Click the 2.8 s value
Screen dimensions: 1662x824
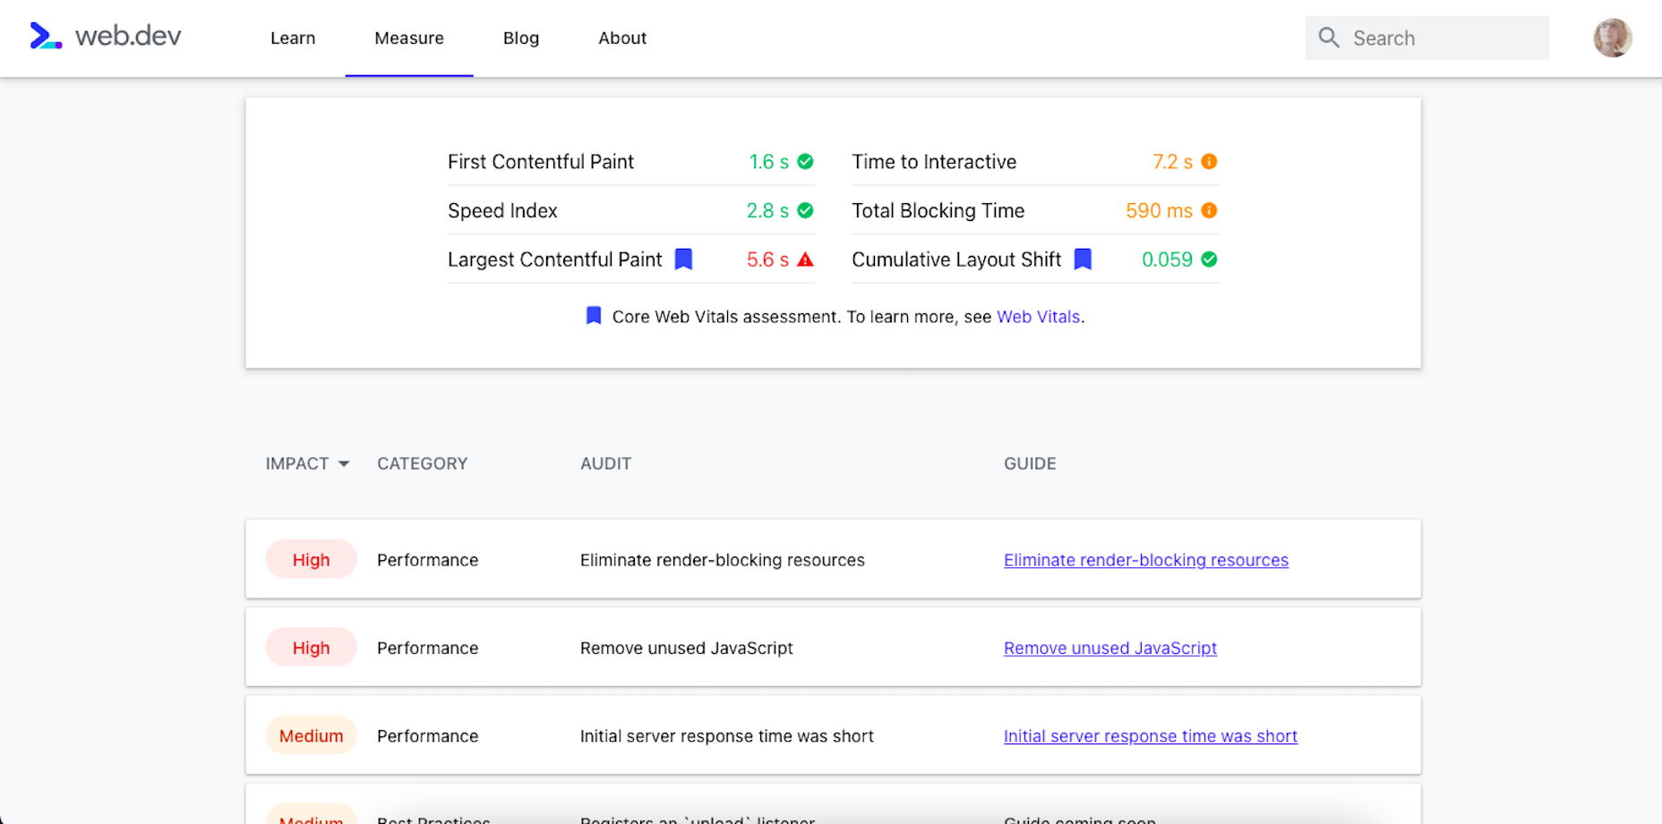click(768, 211)
